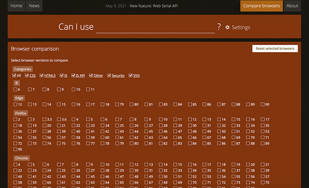Toggle the JS category checkbox
Viewport: 309px width, 188px height.
(61, 75)
